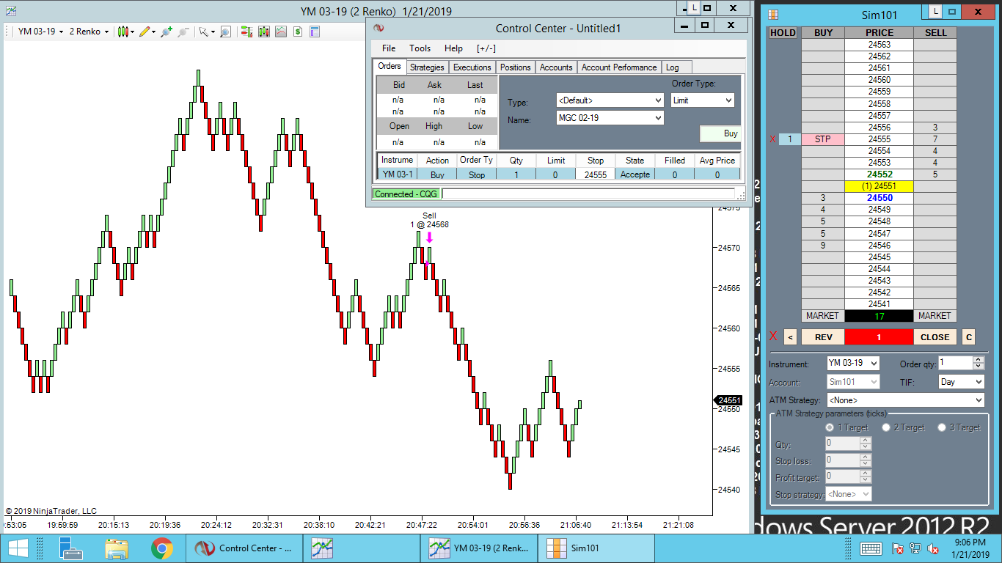Open the Help menu in Control Center
1002x563 pixels.
[454, 48]
